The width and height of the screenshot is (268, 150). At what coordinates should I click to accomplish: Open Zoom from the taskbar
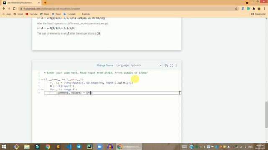(x=100, y=147)
